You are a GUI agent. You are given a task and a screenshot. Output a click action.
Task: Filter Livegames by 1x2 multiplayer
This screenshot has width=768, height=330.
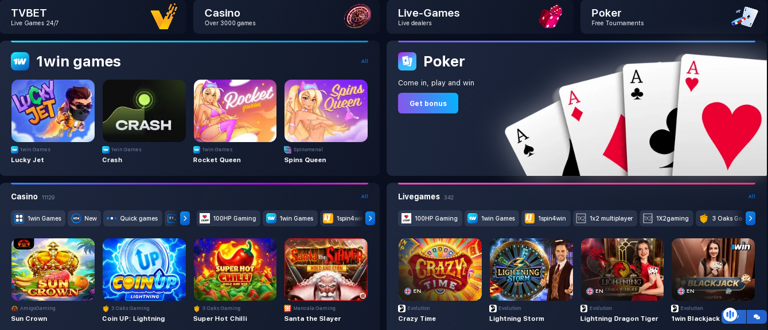click(605, 218)
